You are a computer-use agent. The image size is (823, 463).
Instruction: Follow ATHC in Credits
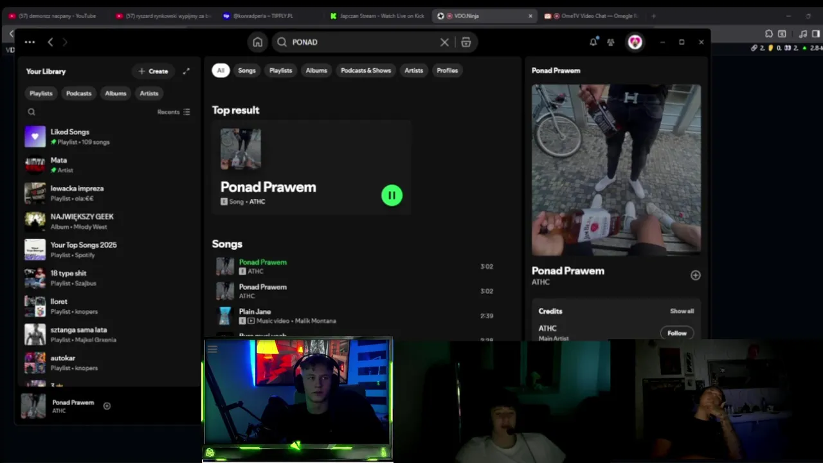676,333
